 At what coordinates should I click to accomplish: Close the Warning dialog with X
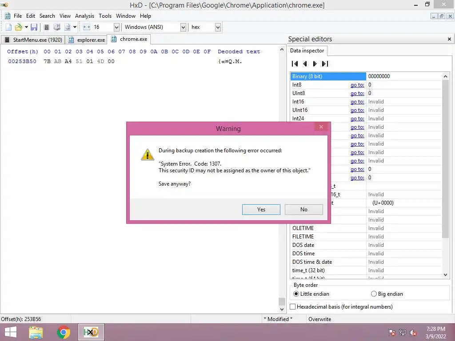pos(321,127)
